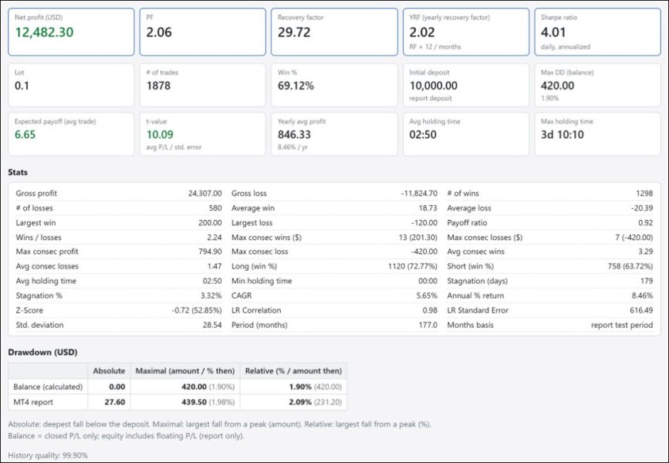The height and width of the screenshot is (463, 669).
Task: Select the Lot value 0.1
Action: pyautogui.click(x=22, y=86)
